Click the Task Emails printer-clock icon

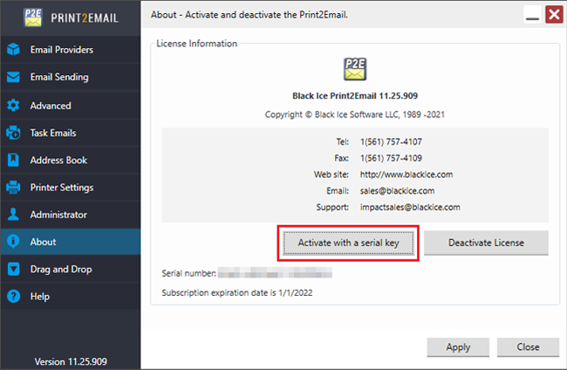click(x=13, y=133)
